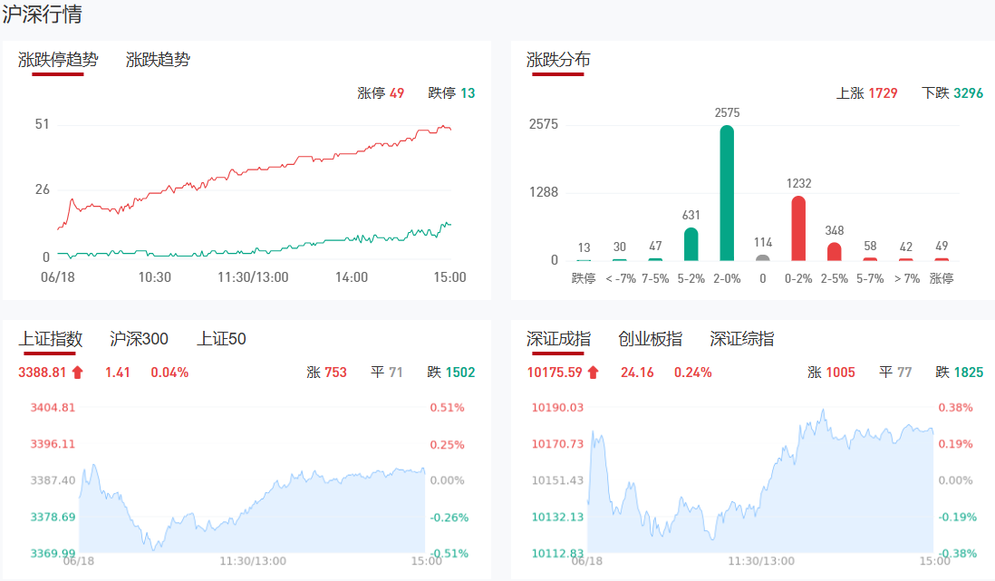Select the 涨跌停趋势 tab
The image size is (995, 581).
click(x=58, y=60)
